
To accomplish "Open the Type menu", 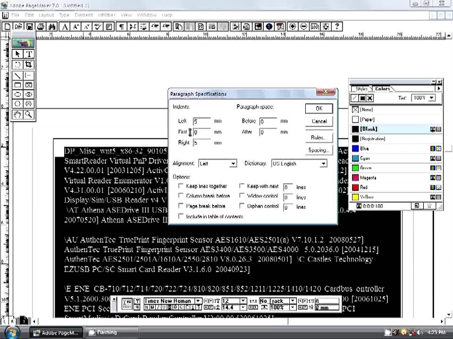I will [64, 15].
